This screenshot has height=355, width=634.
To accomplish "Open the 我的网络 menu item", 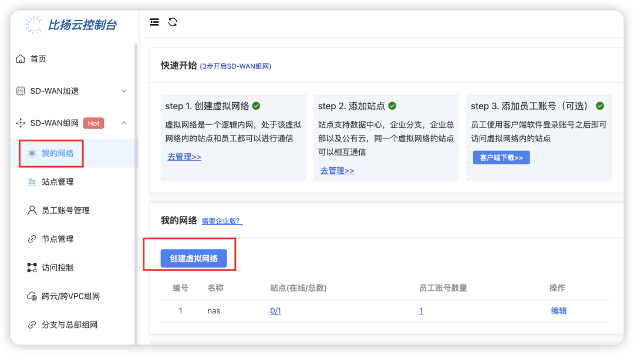I will (56, 153).
